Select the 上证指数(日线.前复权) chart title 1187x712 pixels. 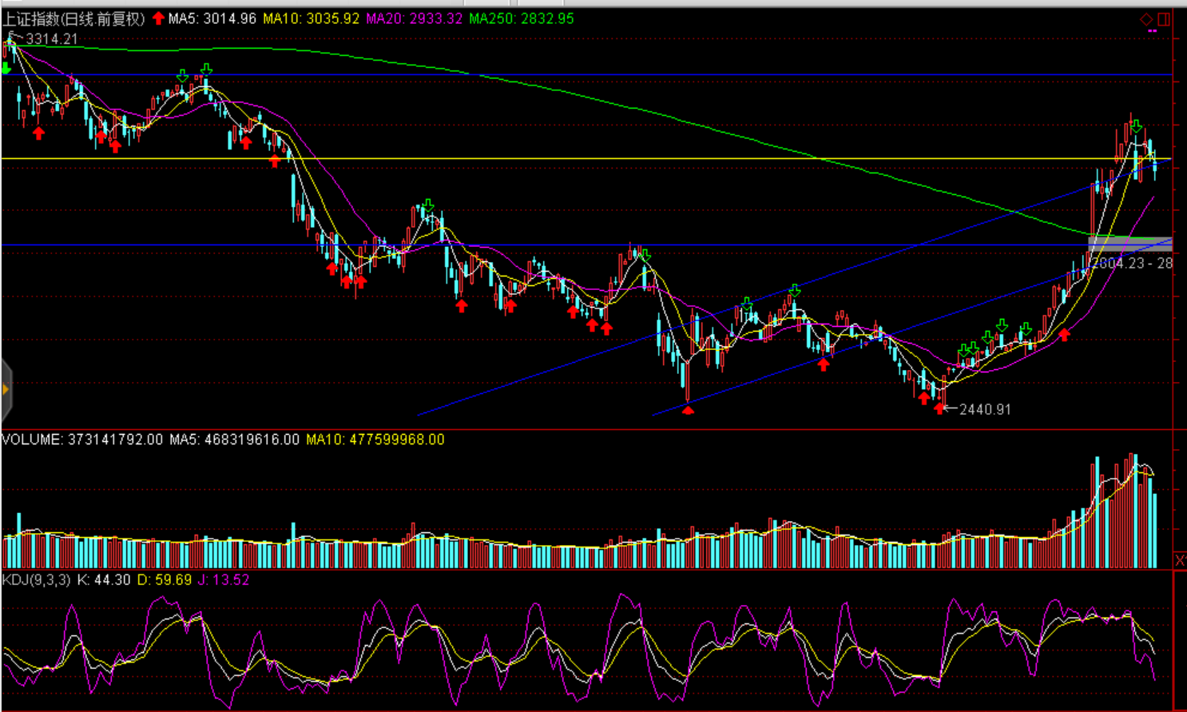pos(74,18)
